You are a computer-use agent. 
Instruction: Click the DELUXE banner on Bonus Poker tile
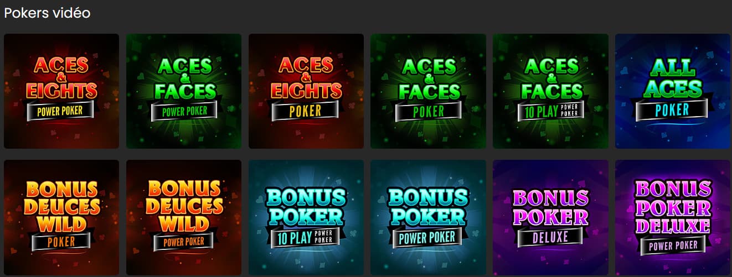[x=550, y=236]
